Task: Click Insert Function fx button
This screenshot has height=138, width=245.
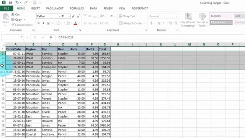Action: pyautogui.click(x=51, y=37)
